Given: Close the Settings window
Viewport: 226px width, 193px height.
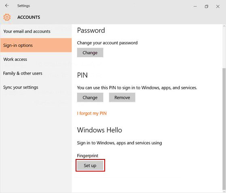Looking at the screenshot, I should (218, 6).
